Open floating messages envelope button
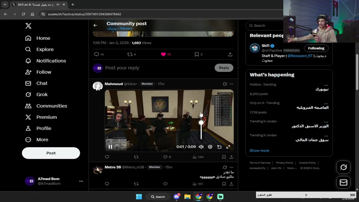The image size is (359, 202). click(344, 183)
